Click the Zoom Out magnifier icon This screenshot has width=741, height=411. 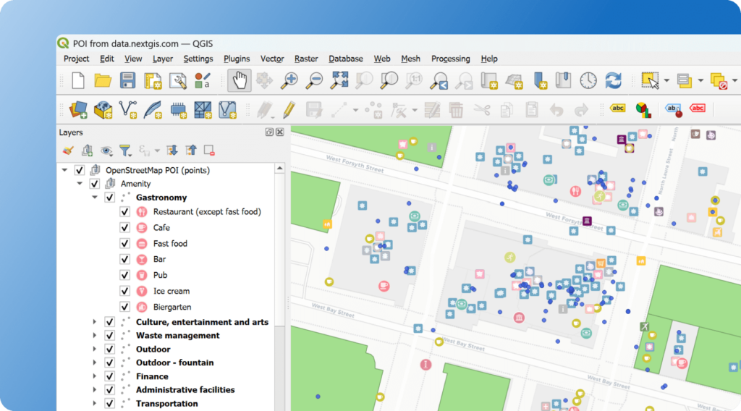[x=314, y=80]
